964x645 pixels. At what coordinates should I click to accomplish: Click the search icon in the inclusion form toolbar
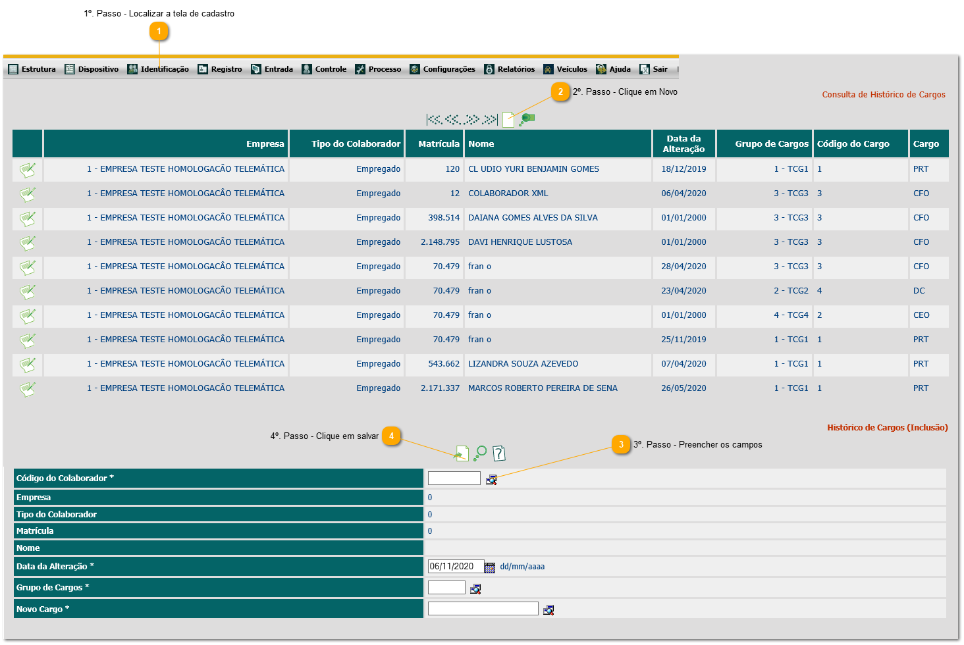click(480, 453)
